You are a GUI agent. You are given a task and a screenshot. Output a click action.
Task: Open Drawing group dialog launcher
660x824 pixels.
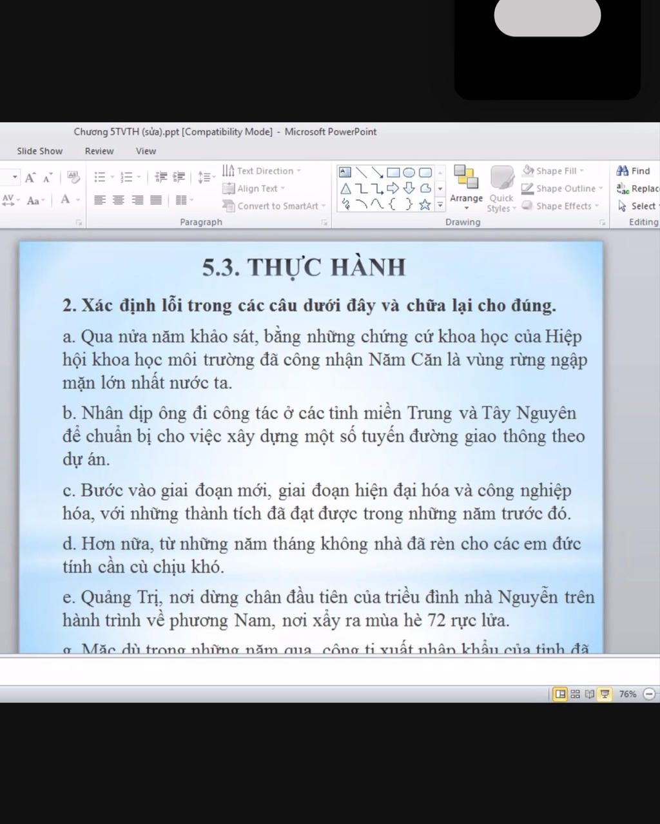click(603, 222)
